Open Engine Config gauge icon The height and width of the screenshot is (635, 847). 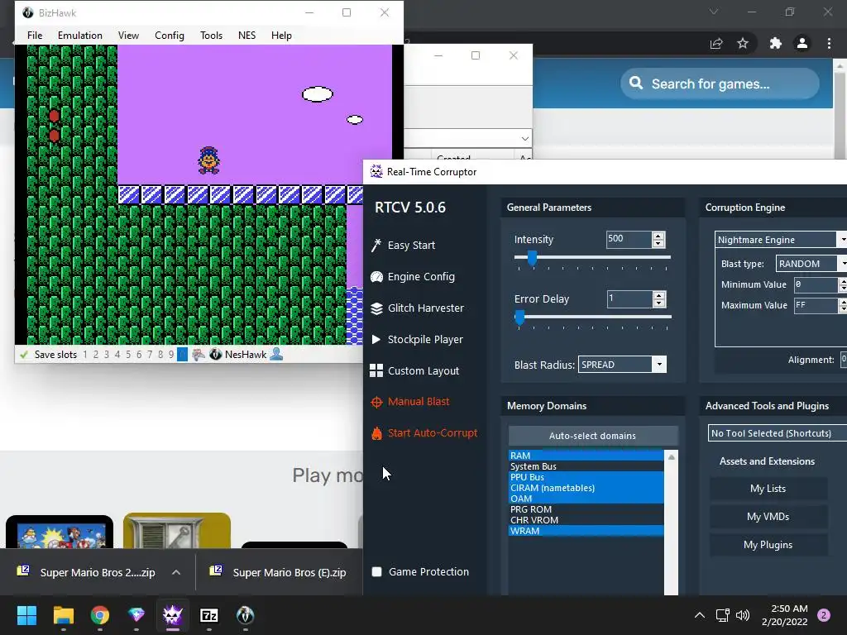376,277
